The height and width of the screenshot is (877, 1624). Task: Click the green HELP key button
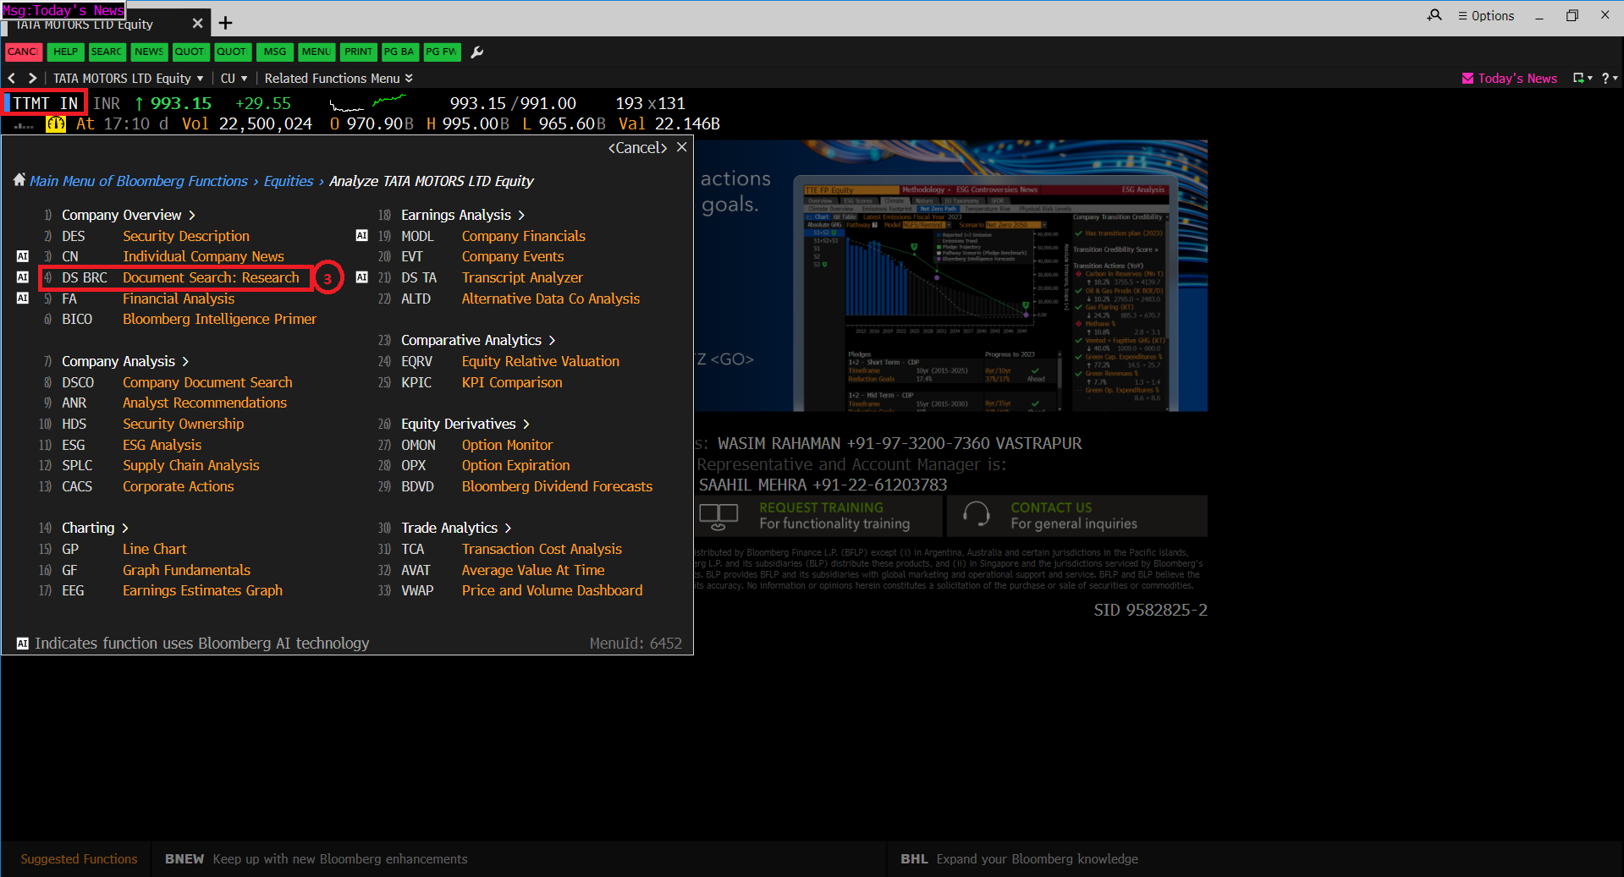pos(65,52)
